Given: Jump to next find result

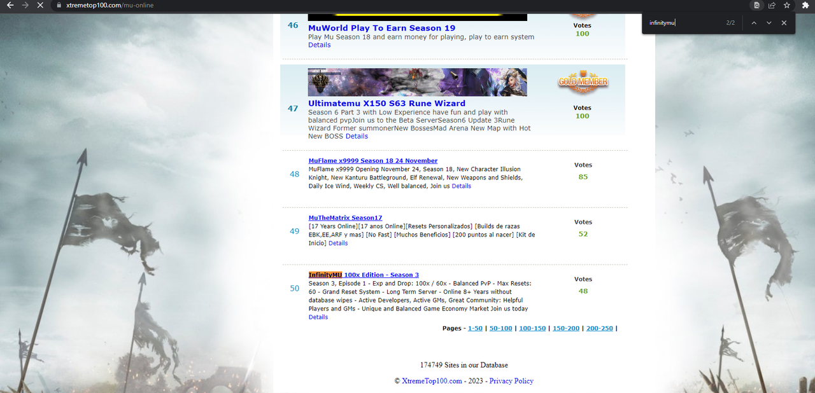Looking at the screenshot, I should 769,23.
